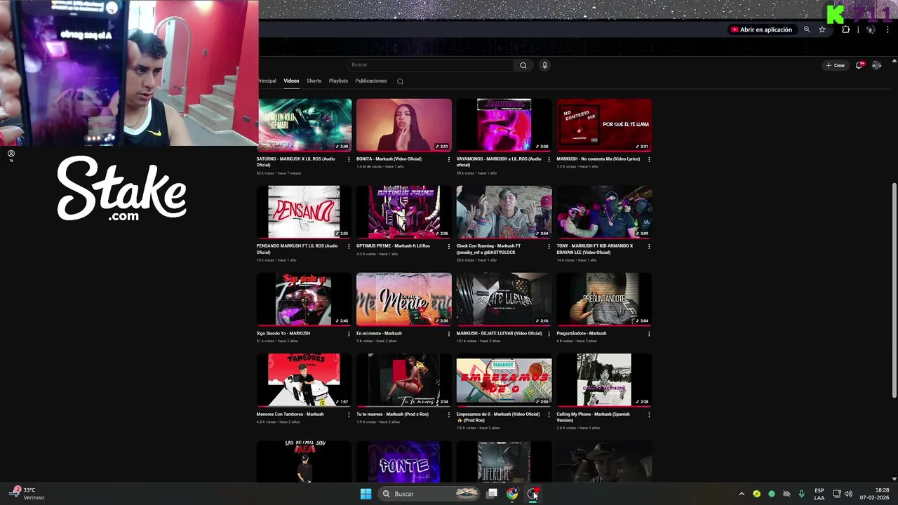Click the browser zoom magnifier icon
Viewport: 898px width, 505px height.
click(807, 29)
